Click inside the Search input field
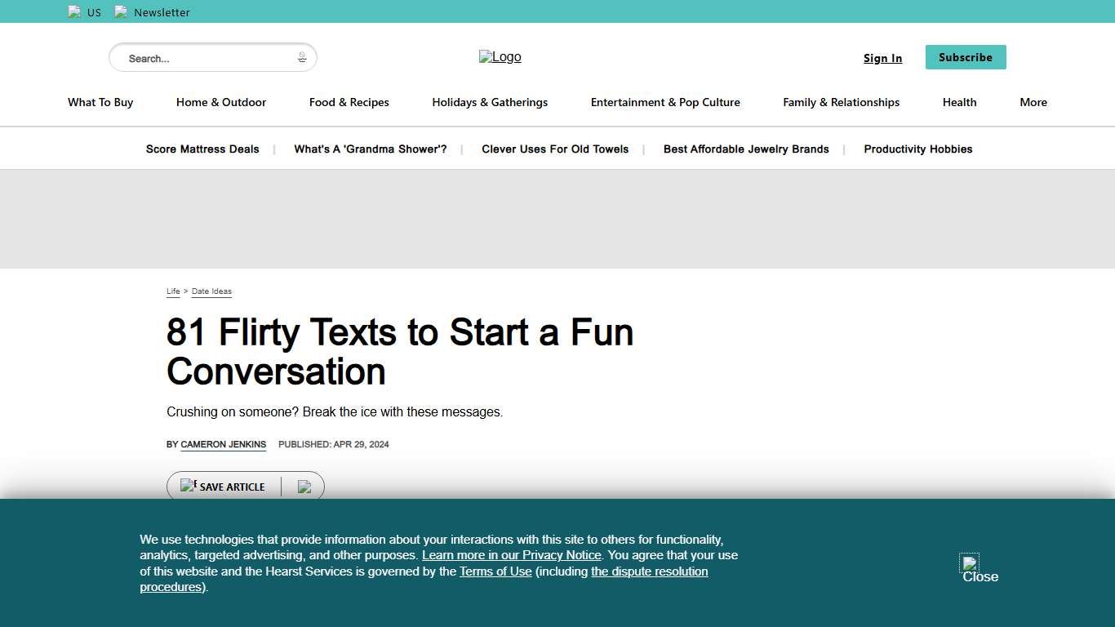This screenshot has width=1115, height=627. click(204, 57)
